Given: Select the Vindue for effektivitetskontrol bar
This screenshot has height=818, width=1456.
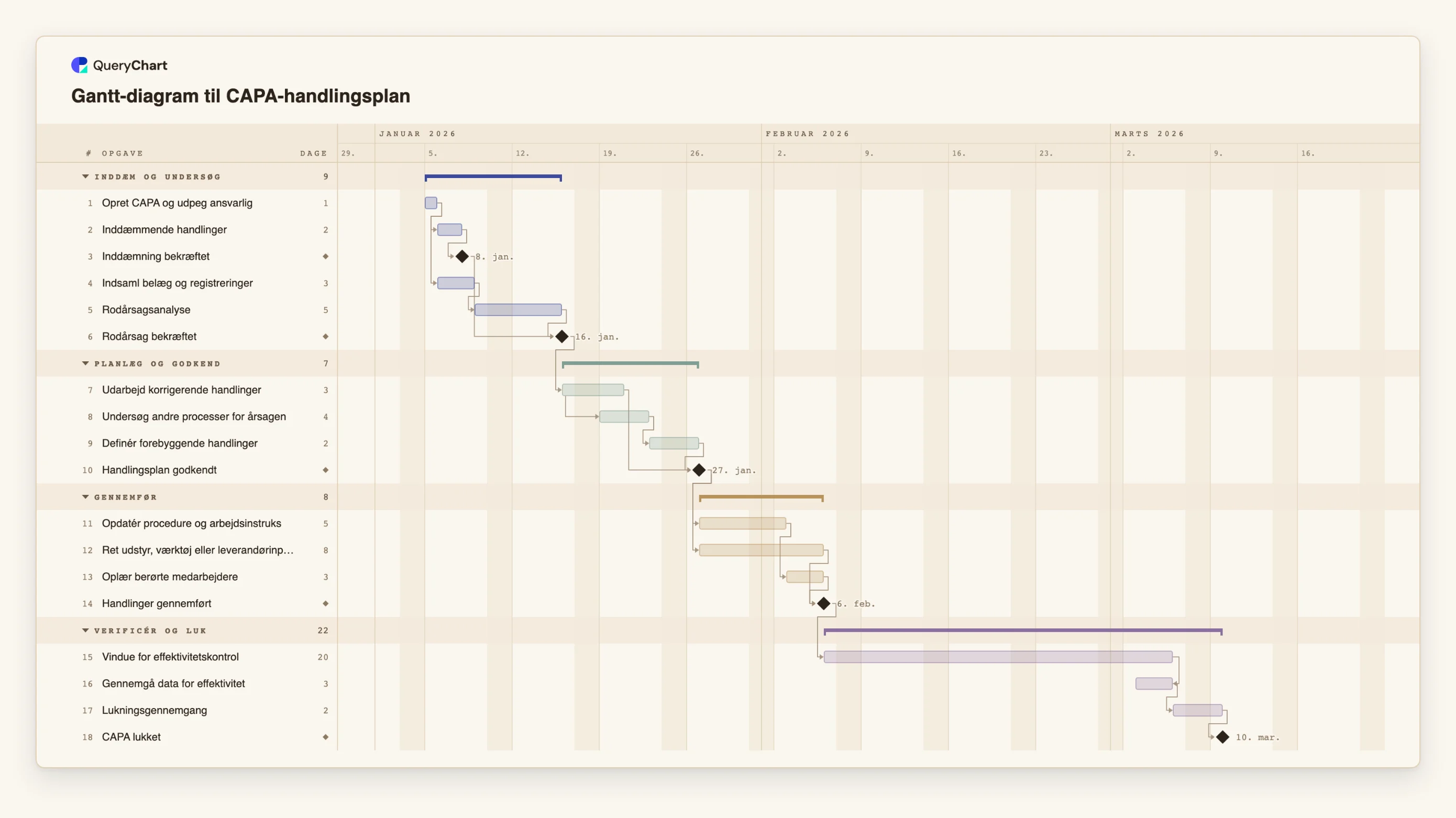Looking at the screenshot, I should (998, 657).
